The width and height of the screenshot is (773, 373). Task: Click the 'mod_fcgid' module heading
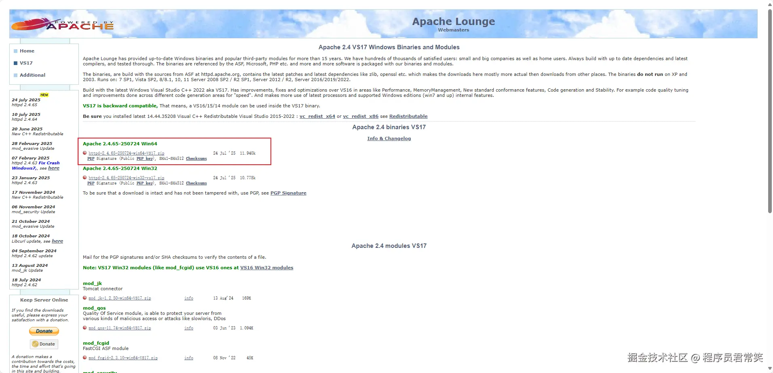[96, 343]
